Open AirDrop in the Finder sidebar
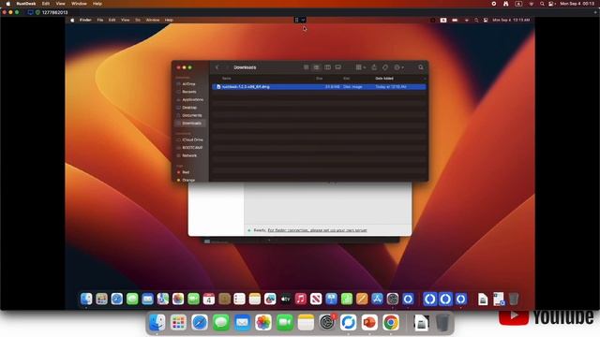This screenshot has width=600, height=337. [x=188, y=84]
